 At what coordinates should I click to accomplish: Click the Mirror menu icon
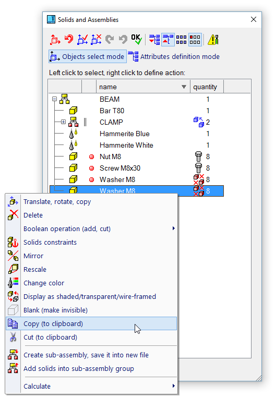13,256
